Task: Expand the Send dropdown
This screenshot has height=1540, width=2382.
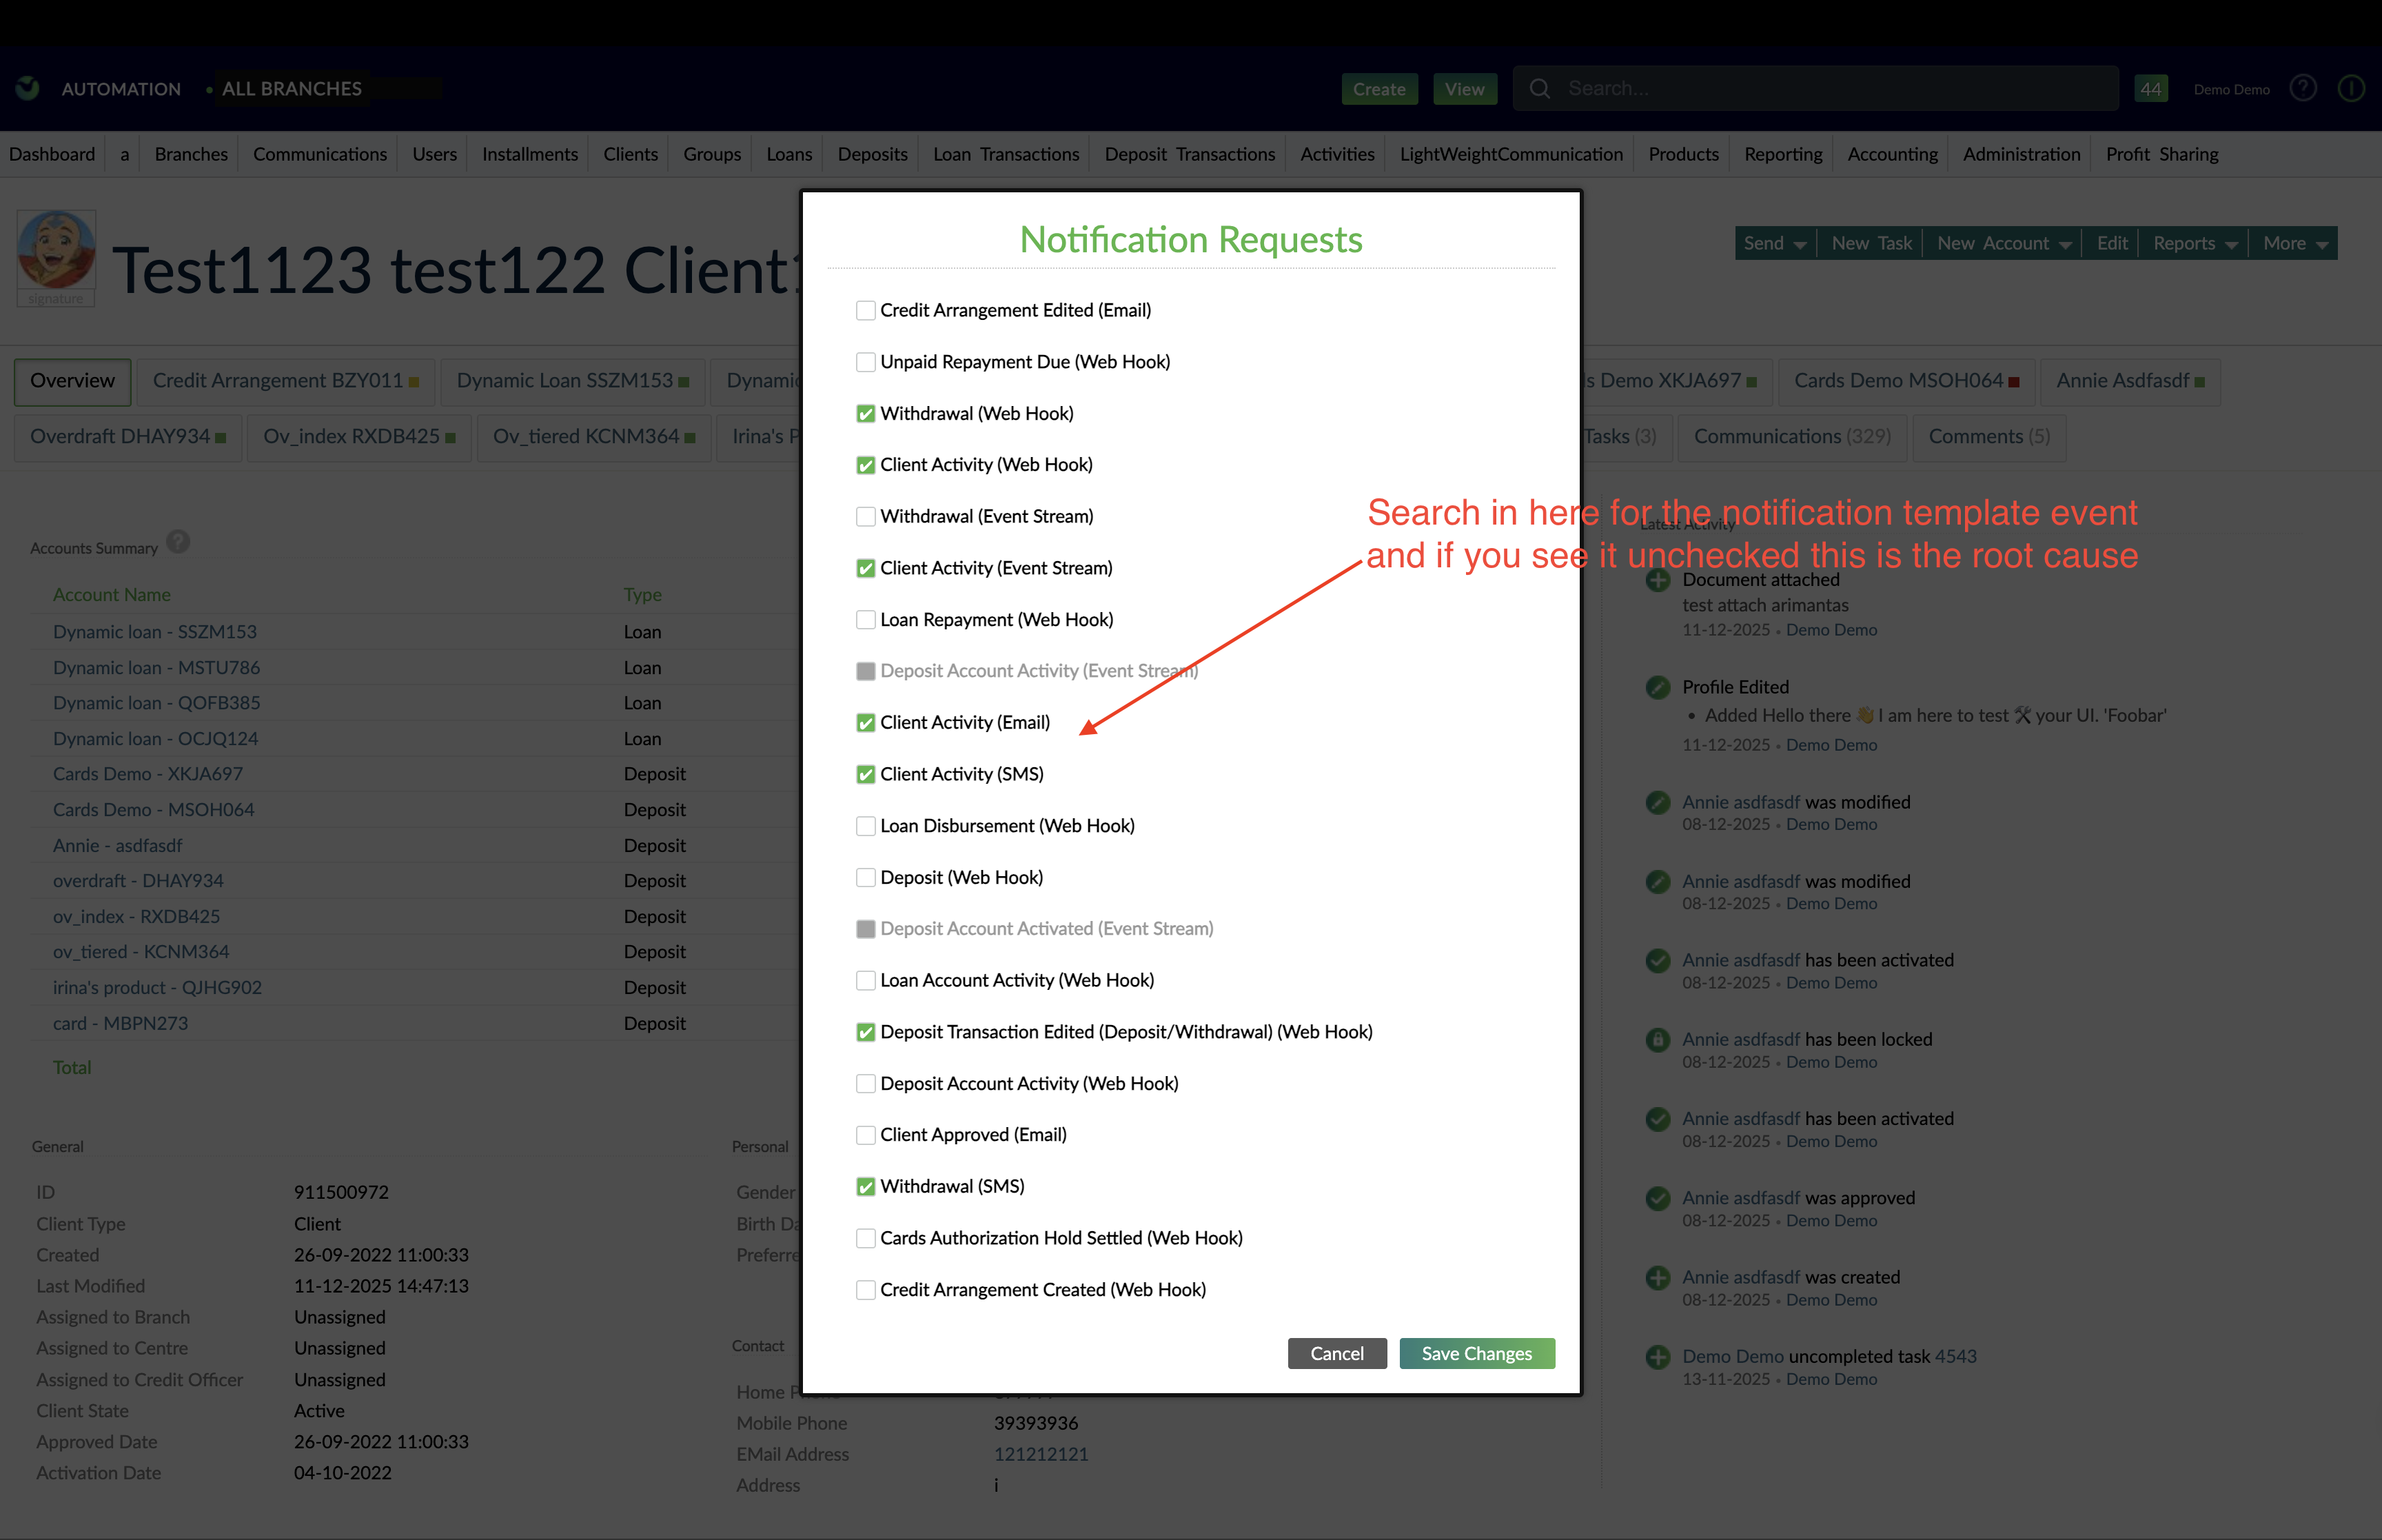Action: (x=1774, y=242)
